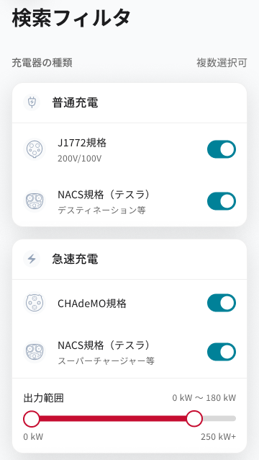Screen dimensions: 259x460
Task: Click the J1772 connector icon
Action: point(35,149)
